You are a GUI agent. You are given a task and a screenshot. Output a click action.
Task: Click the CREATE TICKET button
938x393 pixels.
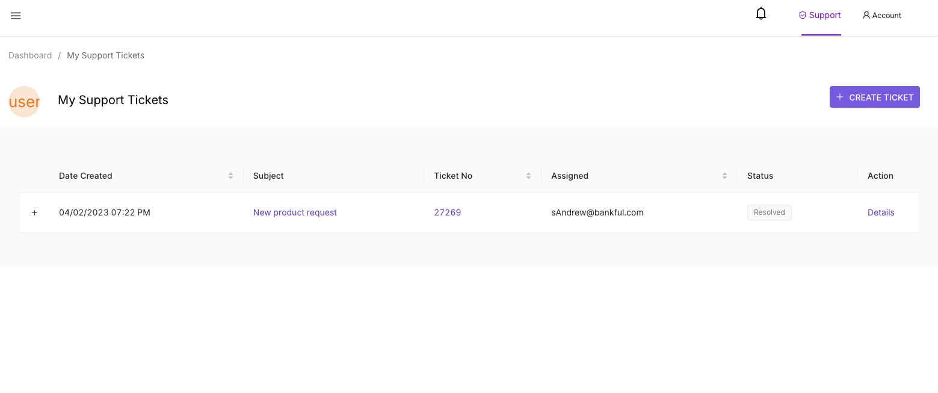pyautogui.click(x=875, y=97)
